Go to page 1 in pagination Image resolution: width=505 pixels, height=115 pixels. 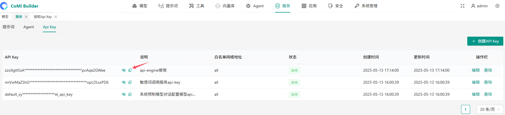click(x=466, y=109)
